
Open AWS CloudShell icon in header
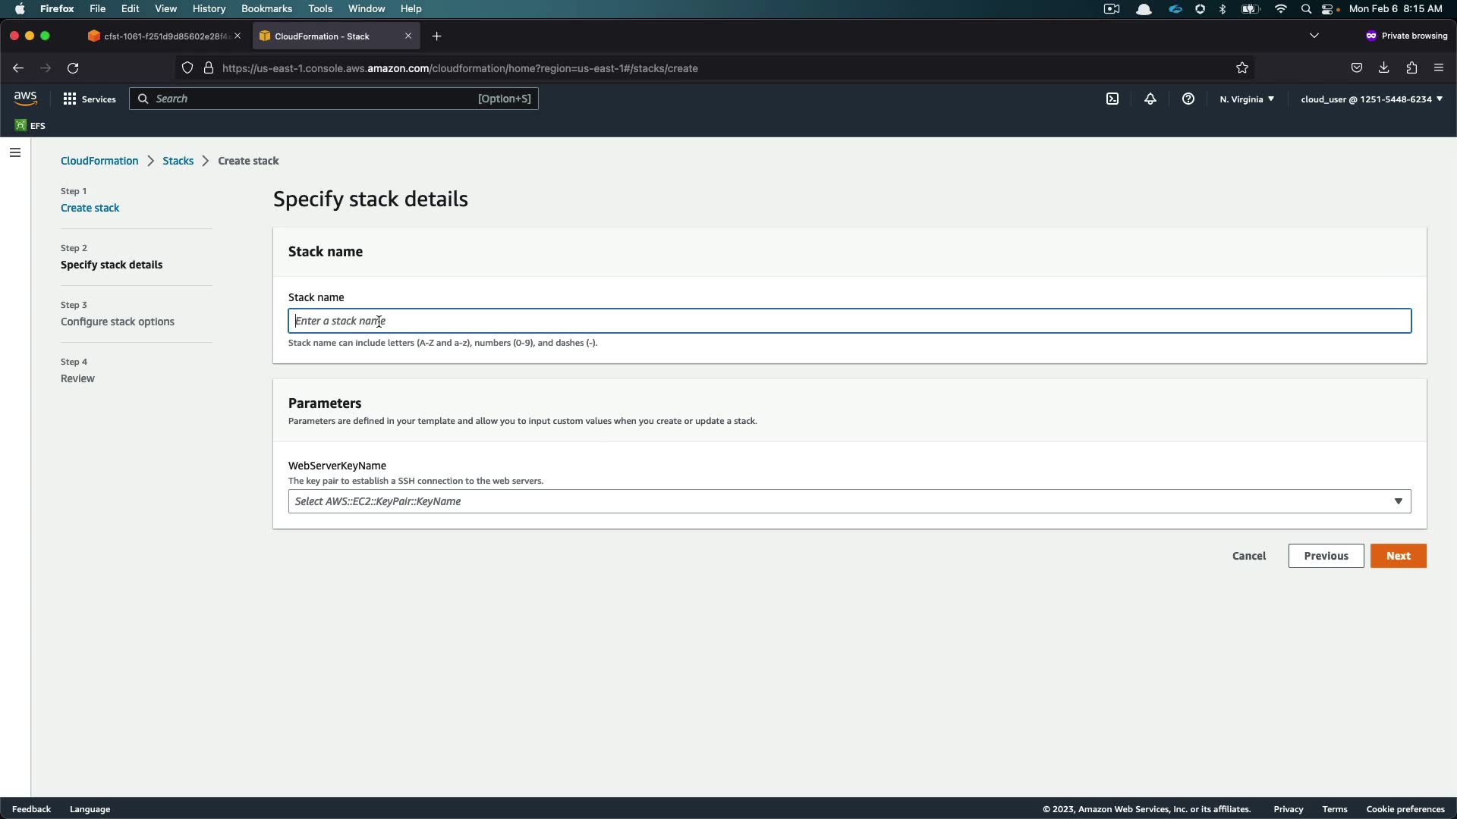(x=1112, y=99)
